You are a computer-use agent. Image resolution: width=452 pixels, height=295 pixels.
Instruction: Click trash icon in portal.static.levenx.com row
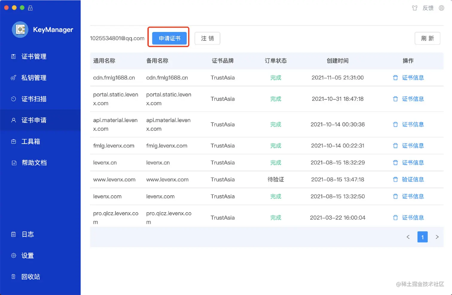point(395,99)
